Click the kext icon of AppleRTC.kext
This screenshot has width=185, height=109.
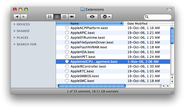67,71
